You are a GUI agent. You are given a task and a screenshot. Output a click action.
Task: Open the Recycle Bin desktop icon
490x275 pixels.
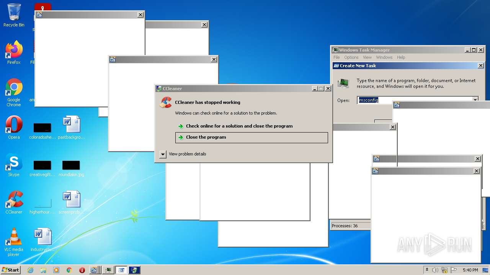coord(14,15)
